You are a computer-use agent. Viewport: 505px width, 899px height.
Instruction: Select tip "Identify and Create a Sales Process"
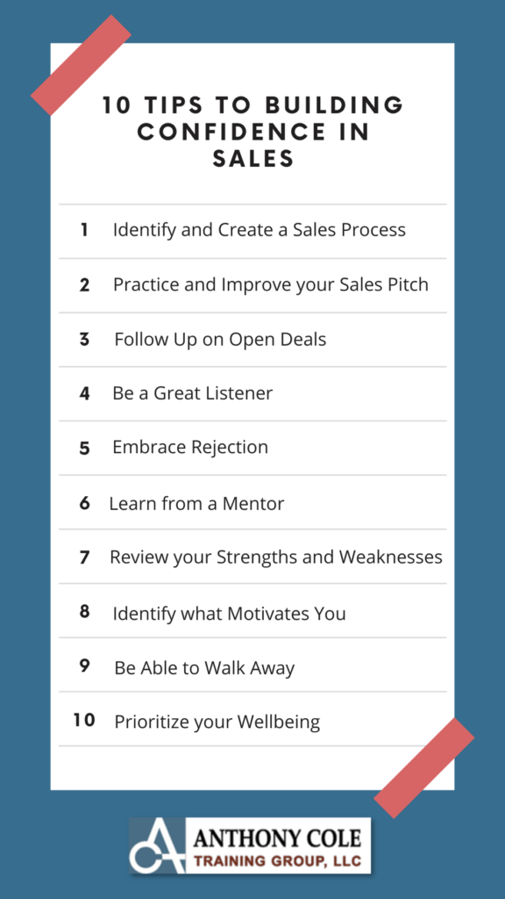click(x=260, y=230)
